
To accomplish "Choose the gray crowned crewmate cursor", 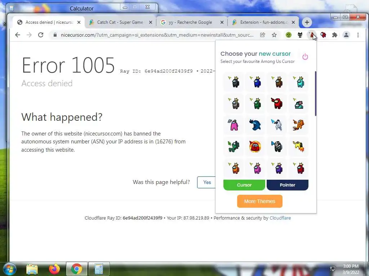I will (234, 103).
